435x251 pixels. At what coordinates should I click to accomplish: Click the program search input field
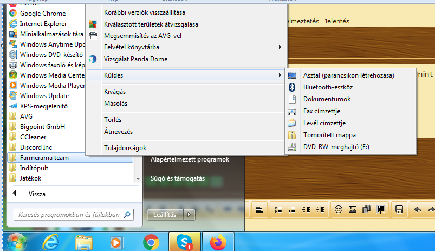(x=69, y=215)
